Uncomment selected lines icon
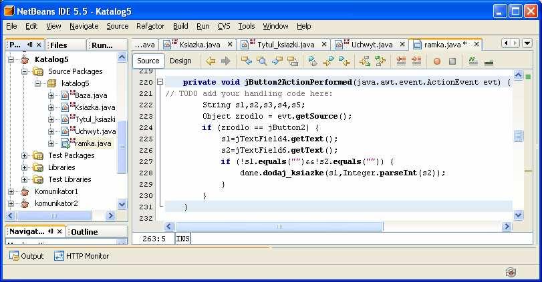This screenshot has width=542, height=282. (x=489, y=63)
